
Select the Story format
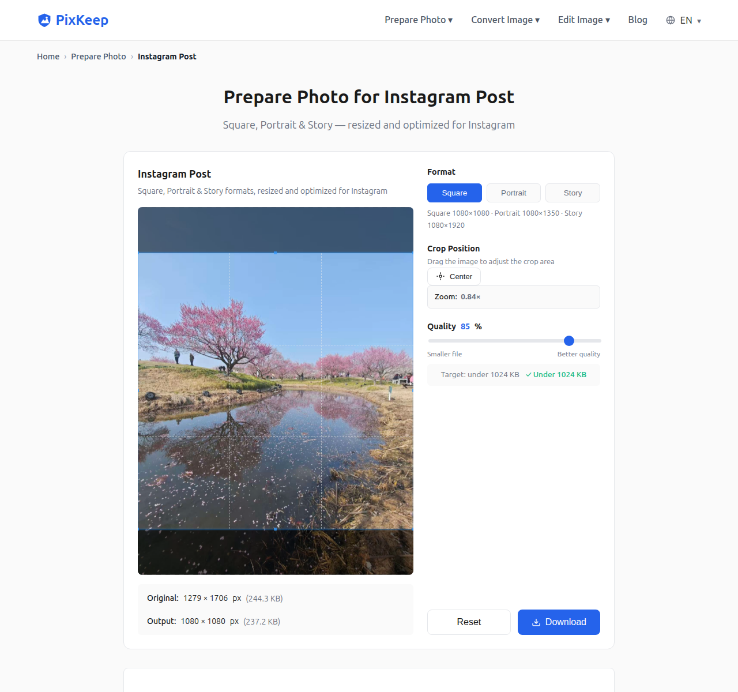573,193
